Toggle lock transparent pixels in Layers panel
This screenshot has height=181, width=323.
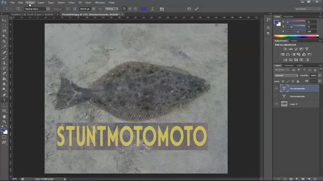283,81
